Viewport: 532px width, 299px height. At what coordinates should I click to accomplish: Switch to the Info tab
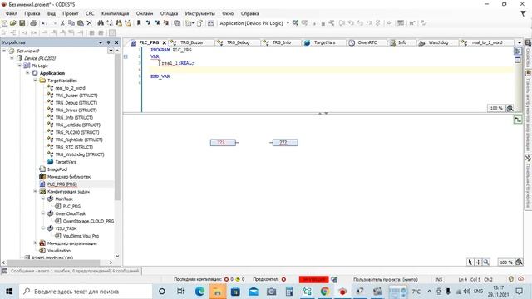click(x=402, y=42)
